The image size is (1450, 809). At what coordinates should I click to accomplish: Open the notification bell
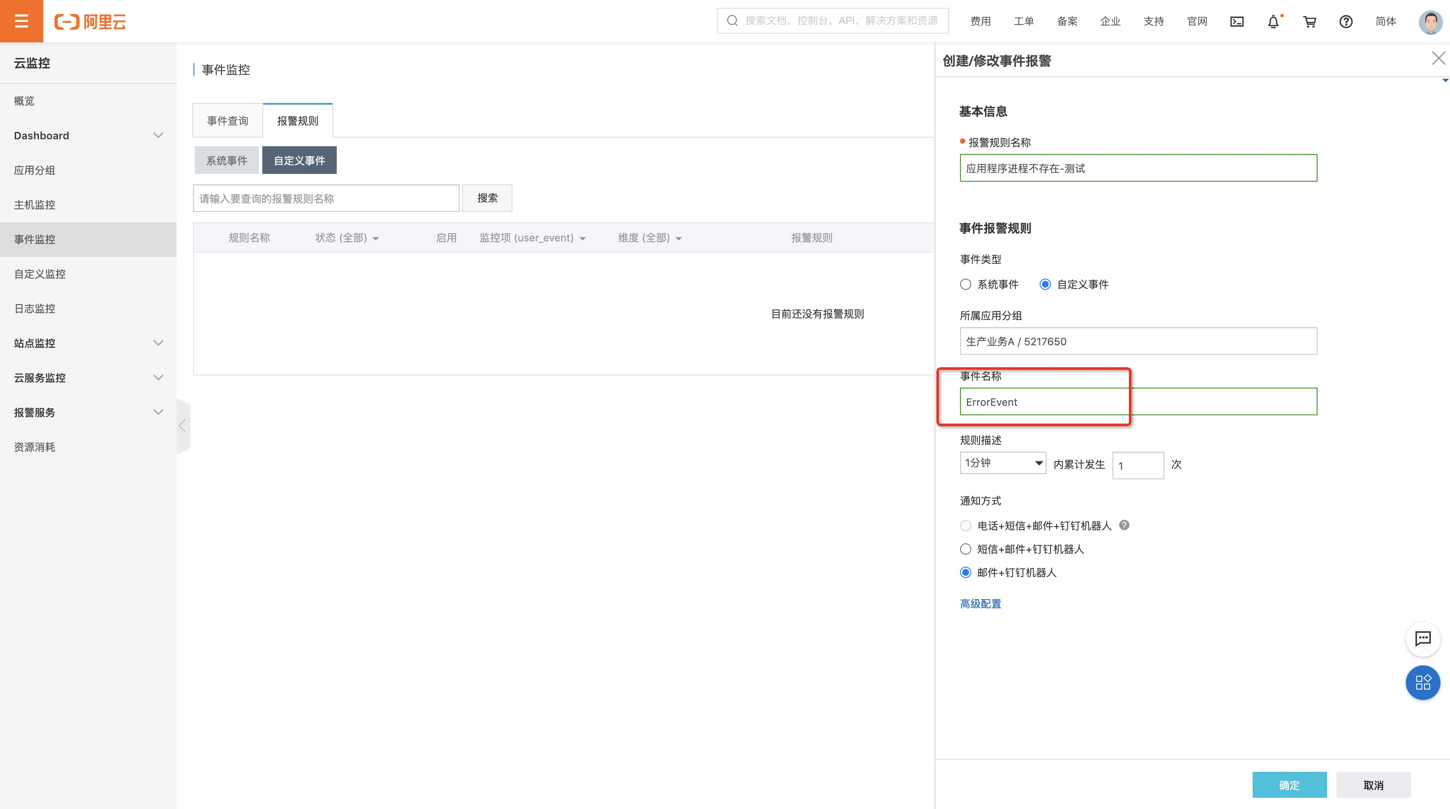pos(1273,21)
